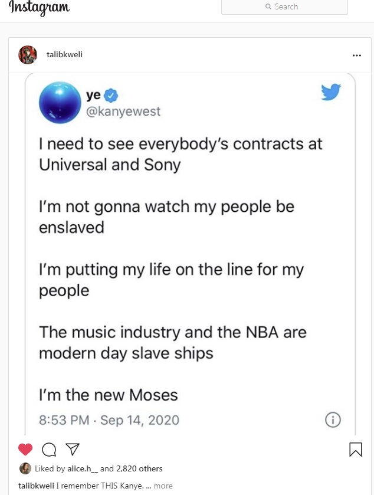The image size is (374, 495).
Task: Open the talibkweli username link in header
Action: coord(65,55)
